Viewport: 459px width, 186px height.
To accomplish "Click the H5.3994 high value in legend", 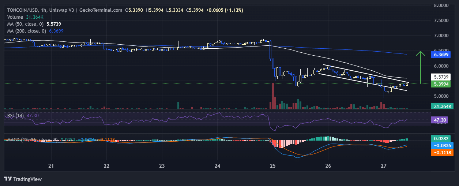I will point(155,10).
